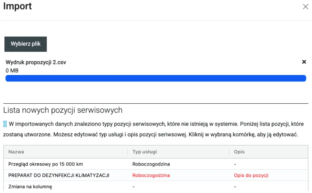Click the blue upload progress bar
This screenshot has height=193, width=312.
(x=156, y=78)
